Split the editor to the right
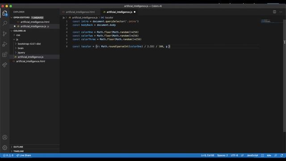The height and width of the screenshot is (161, 286). 274,12
